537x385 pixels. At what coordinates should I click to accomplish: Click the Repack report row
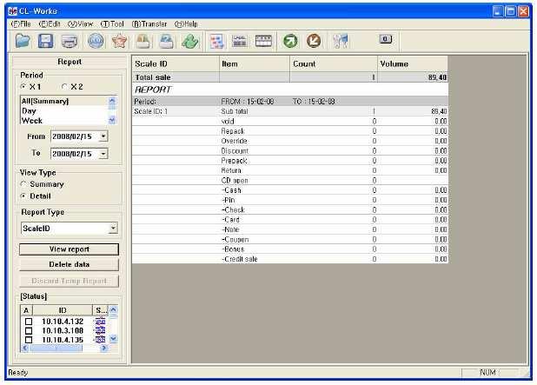tap(289, 131)
